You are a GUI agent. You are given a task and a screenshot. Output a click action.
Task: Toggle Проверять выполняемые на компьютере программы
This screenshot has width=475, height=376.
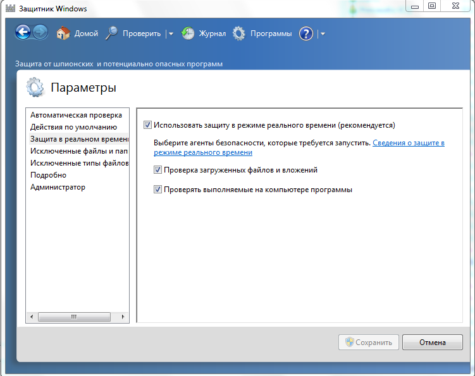pos(157,190)
